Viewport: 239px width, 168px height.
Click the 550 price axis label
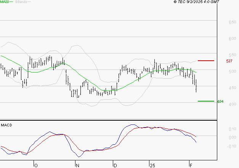(x=233, y=55)
